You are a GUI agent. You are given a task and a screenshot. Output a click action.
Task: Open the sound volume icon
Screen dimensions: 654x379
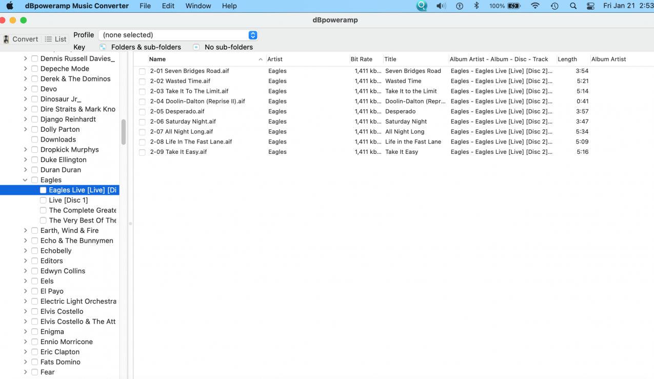[441, 6]
